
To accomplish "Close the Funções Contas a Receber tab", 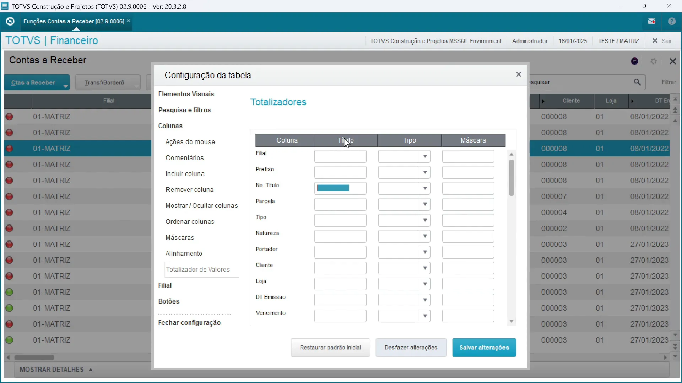I will pos(129,21).
